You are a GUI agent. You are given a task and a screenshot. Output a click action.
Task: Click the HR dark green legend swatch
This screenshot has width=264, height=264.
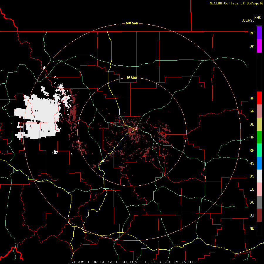click(x=259, y=137)
